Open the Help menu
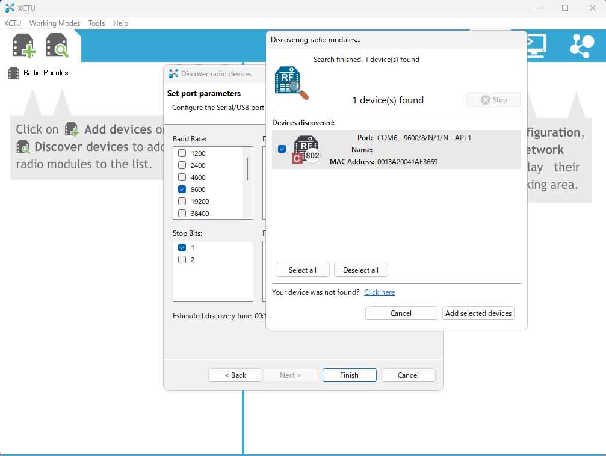The image size is (606, 456). coord(120,23)
